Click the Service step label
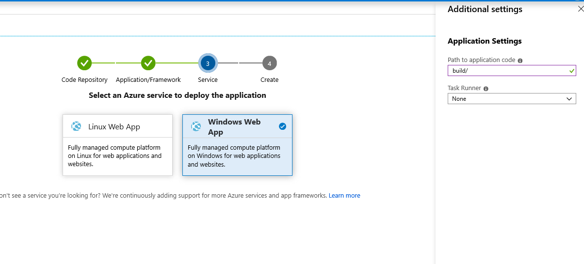Image resolution: width=584 pixels, height=264 pixels. pos(208,79)
